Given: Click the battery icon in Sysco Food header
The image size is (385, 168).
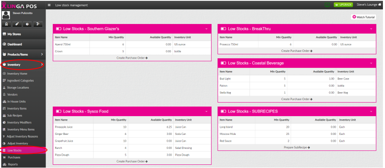Looking at the screenshot, I should [59, 111].
